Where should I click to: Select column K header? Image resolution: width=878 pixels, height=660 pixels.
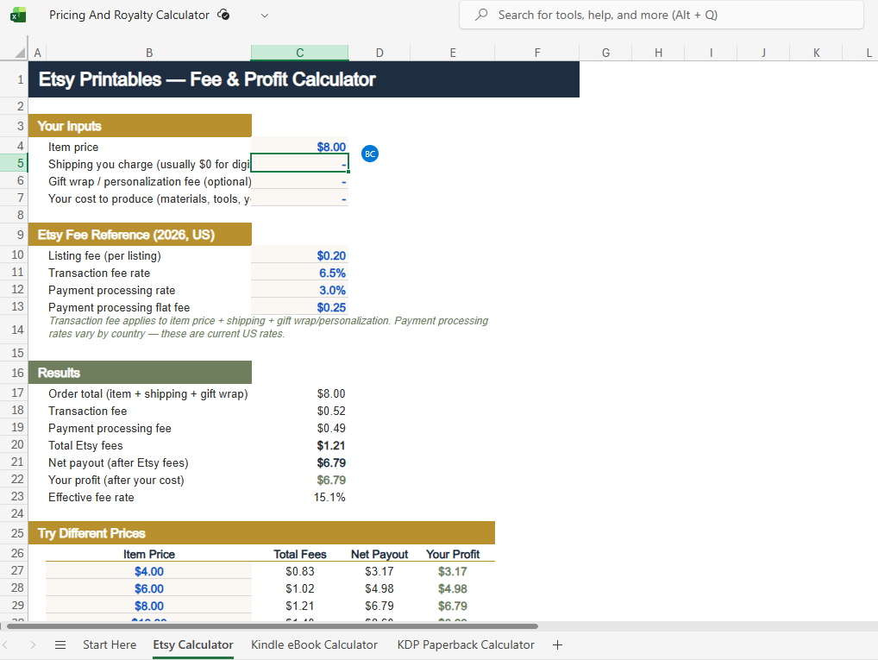(817, 53)
